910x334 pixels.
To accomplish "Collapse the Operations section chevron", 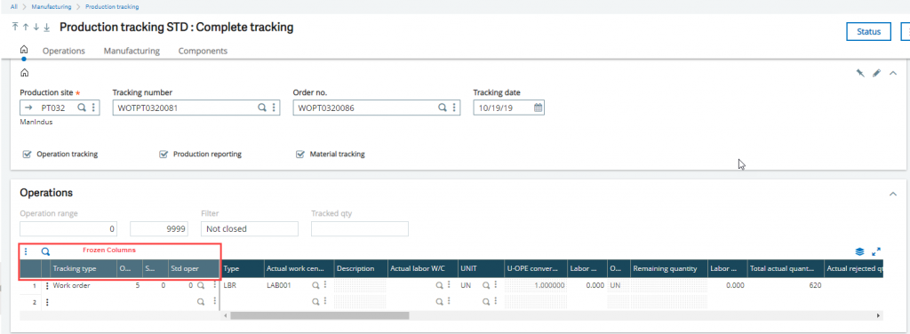I will 893,195.
